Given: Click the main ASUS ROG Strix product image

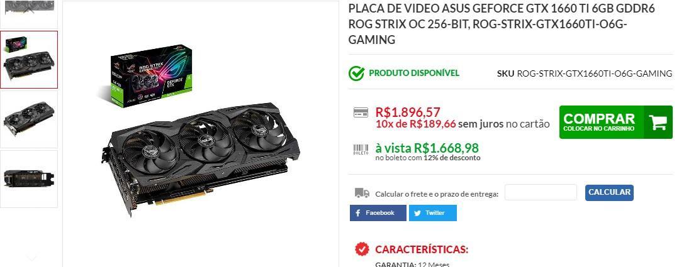Looking at the screenshot, I should point(201,129).
